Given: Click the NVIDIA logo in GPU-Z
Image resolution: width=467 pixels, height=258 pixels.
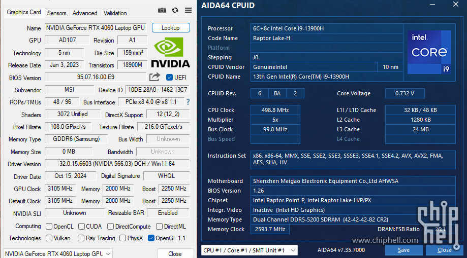Looking at the screenshot, I should pyautogui.click(x=170, y=52).
